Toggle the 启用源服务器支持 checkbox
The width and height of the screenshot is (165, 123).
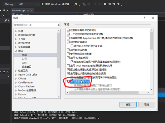click(x=68, y=82)
